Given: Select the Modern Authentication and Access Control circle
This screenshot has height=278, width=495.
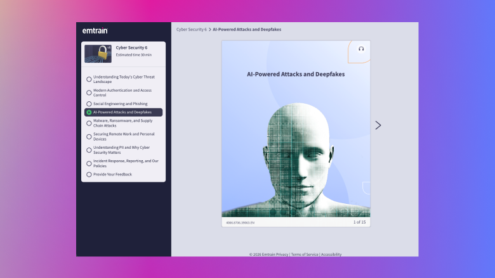Looking at the screenshot, I should (x=89, y=92).
